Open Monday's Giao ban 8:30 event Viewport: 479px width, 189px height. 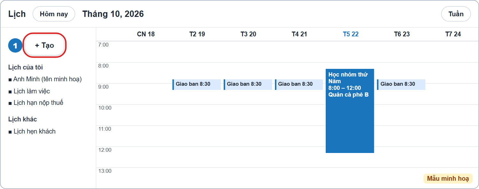(197, 84)
